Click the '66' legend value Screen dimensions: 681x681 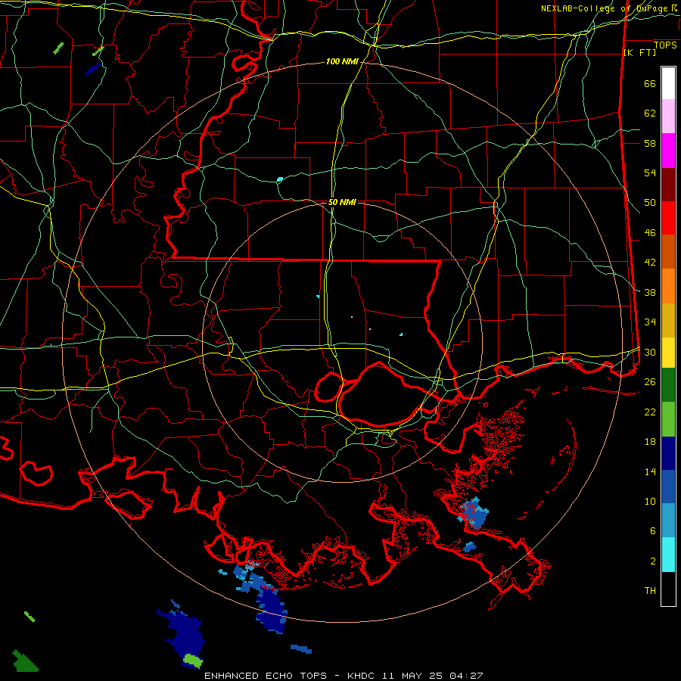[x=650, y=84]
